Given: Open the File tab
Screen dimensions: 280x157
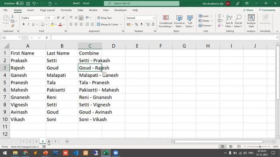Looking at the screenshot, I should (x=5, y=10).
